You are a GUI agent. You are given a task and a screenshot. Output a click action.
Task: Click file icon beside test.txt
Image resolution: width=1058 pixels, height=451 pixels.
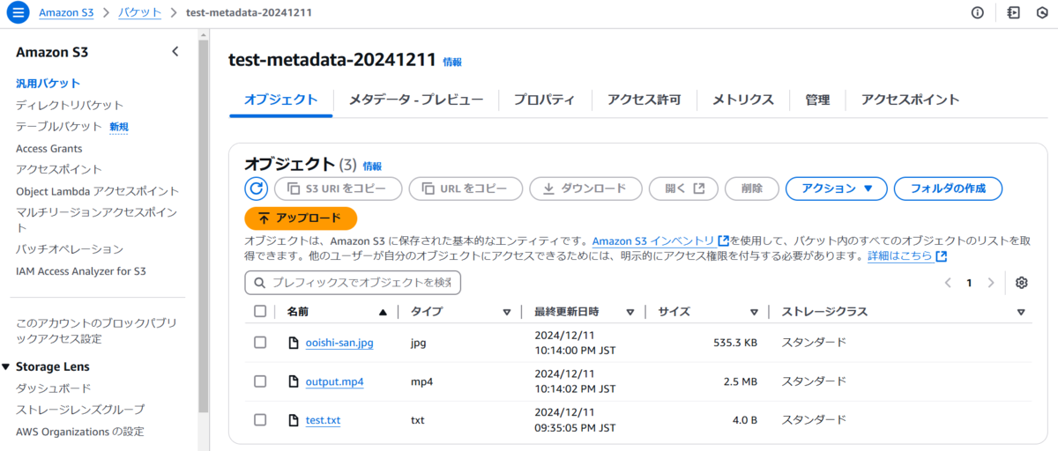click(294, 420)
